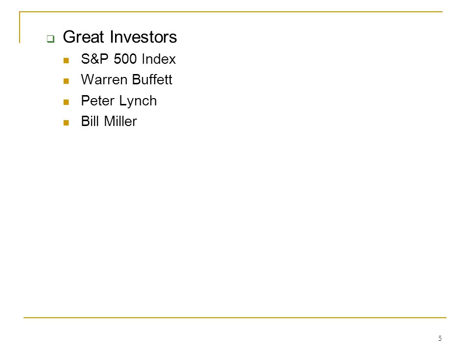Click the word Great in the heading
Screen dimensions: 470x353
(x=83, y=37)
